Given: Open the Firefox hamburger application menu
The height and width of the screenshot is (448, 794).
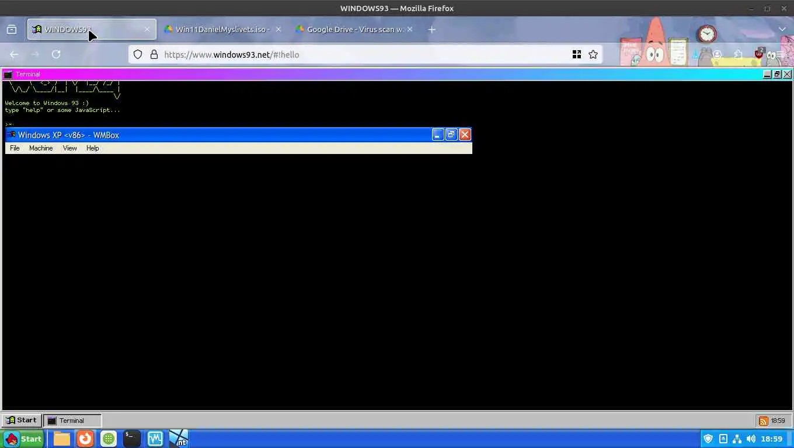Looking at the screenshot, I should pos(780,54).
